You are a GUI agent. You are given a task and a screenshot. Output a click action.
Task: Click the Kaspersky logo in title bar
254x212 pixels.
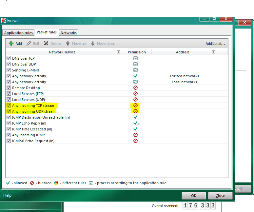[4, 20]
